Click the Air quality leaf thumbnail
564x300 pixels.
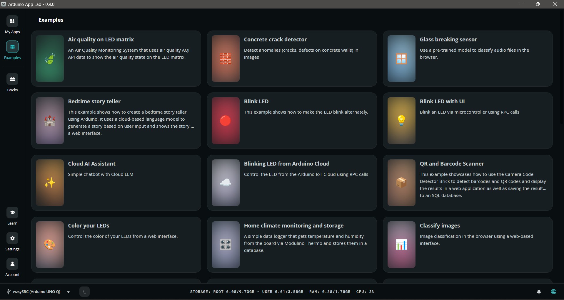(x=50, y=59)
